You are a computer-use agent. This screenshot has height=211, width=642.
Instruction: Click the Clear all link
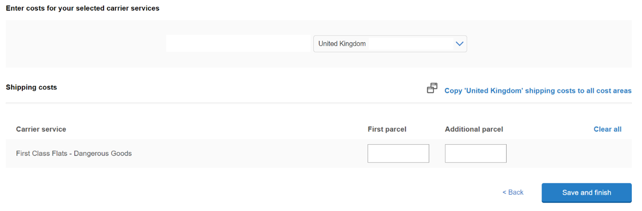tap(607, 129)
